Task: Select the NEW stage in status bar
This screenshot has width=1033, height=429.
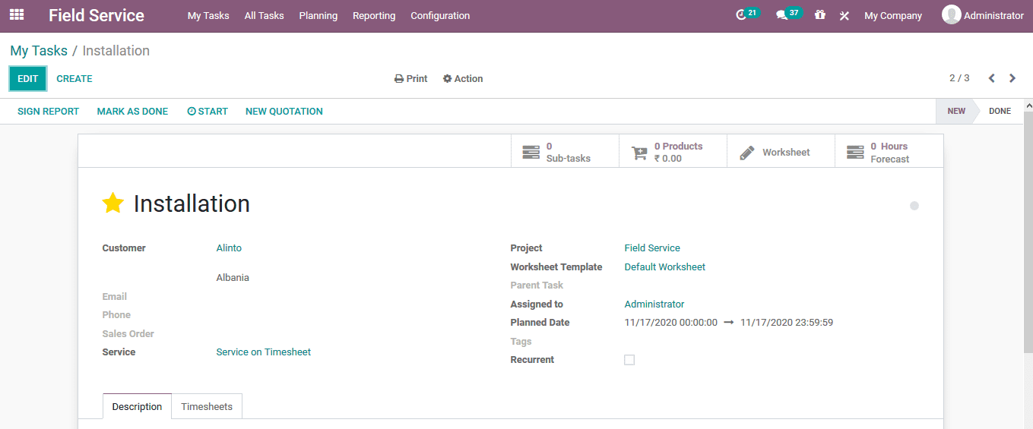Action: 956,111
